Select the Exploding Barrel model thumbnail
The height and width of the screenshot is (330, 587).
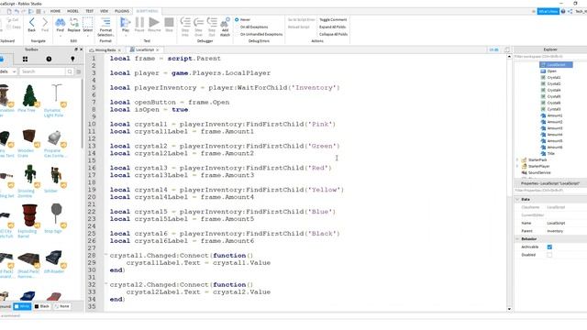(x=29, y=216)
